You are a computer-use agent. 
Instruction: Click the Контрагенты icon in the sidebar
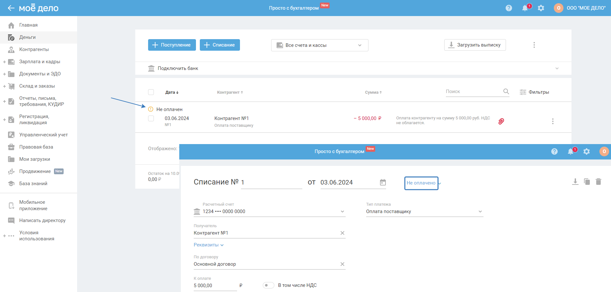(11, 49)
